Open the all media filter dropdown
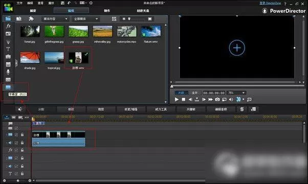 [85, 19]
